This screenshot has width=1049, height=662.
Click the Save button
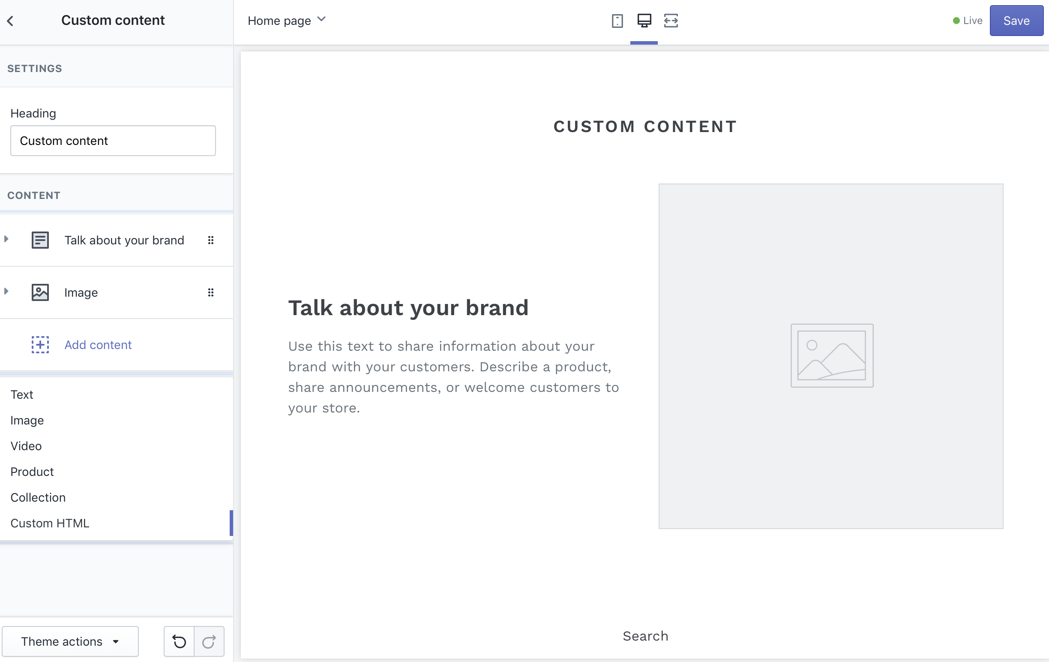1016,21
